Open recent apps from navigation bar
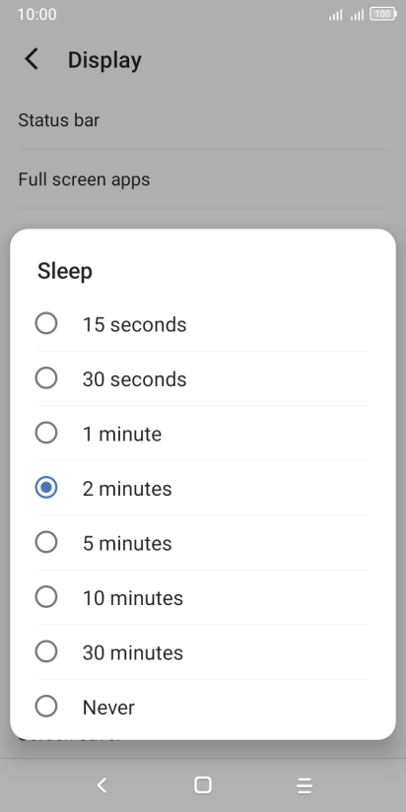Image resolution: width=406 pixels, height=812 pixels. (x=304, y=785)
